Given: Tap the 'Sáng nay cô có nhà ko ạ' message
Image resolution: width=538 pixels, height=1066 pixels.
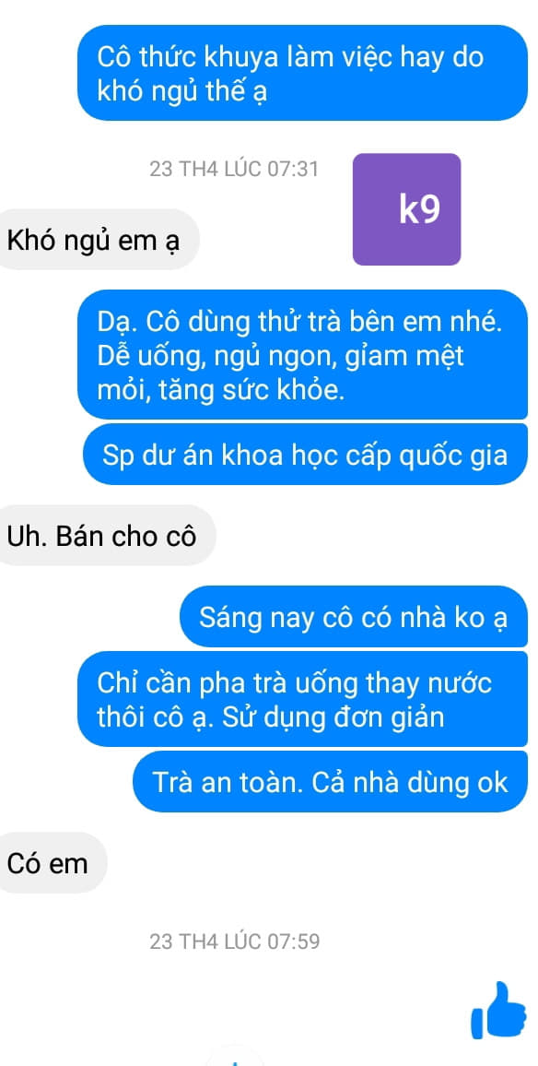Looking at the screenshot, I should (353, 617).
